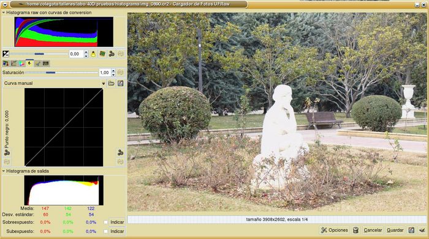Click the Cancelar button
The width and height of the screenshot is (429, 239).
[x=373, y=230]
